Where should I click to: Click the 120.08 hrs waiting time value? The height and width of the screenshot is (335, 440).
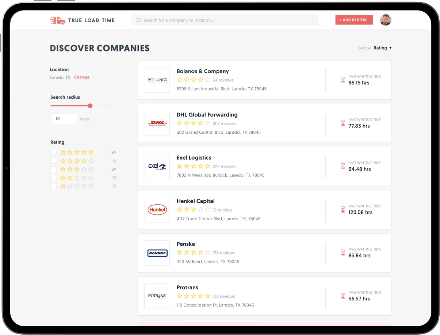coord(360,212)
